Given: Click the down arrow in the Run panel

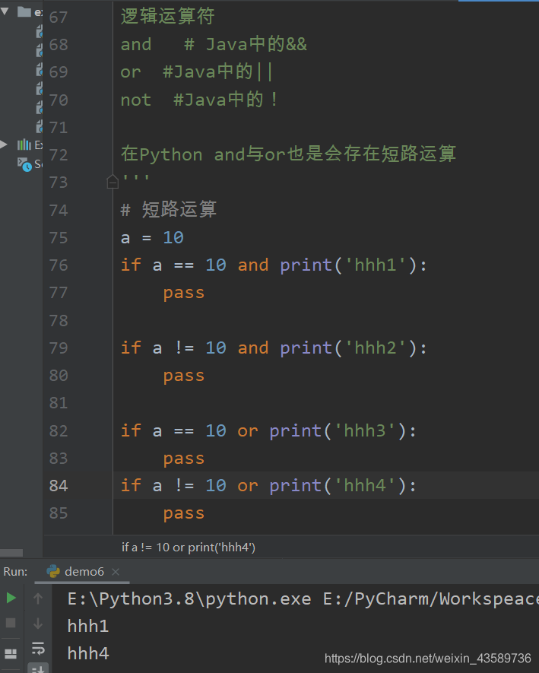Looking at the screenshot, I should coord(38,623).
